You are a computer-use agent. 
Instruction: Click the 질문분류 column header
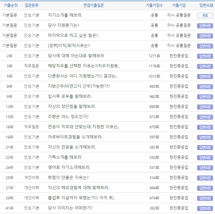tap(31, 5)
